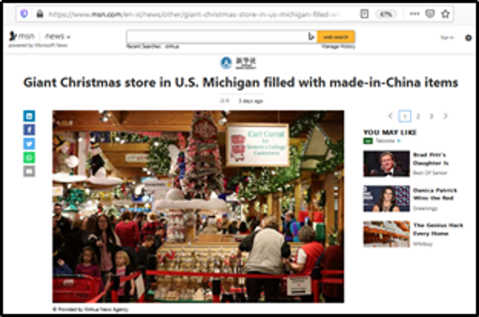Toggle reader view icon in address bar
The width and height of the screenshot is (479, 317).
click(364, 14)
